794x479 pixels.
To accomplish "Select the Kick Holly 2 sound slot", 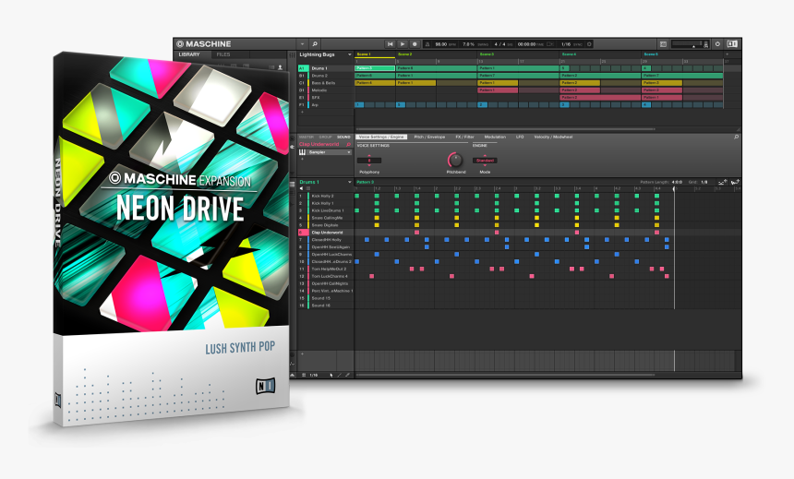I will tap(326, 196).
